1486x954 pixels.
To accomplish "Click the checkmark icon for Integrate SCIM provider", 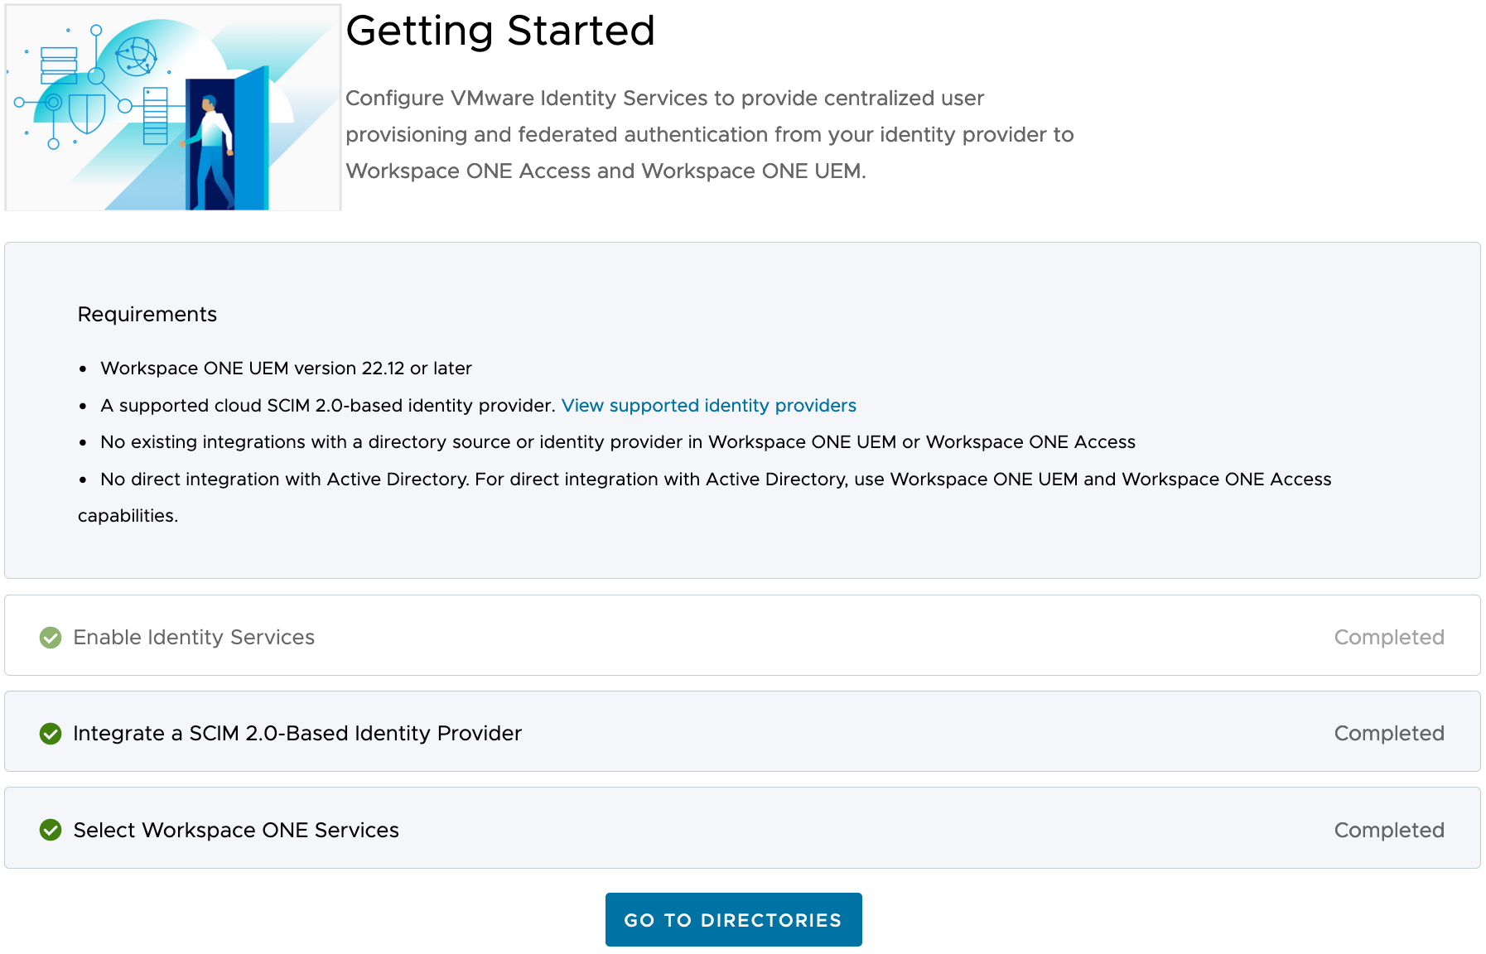I will coord(51,734).
